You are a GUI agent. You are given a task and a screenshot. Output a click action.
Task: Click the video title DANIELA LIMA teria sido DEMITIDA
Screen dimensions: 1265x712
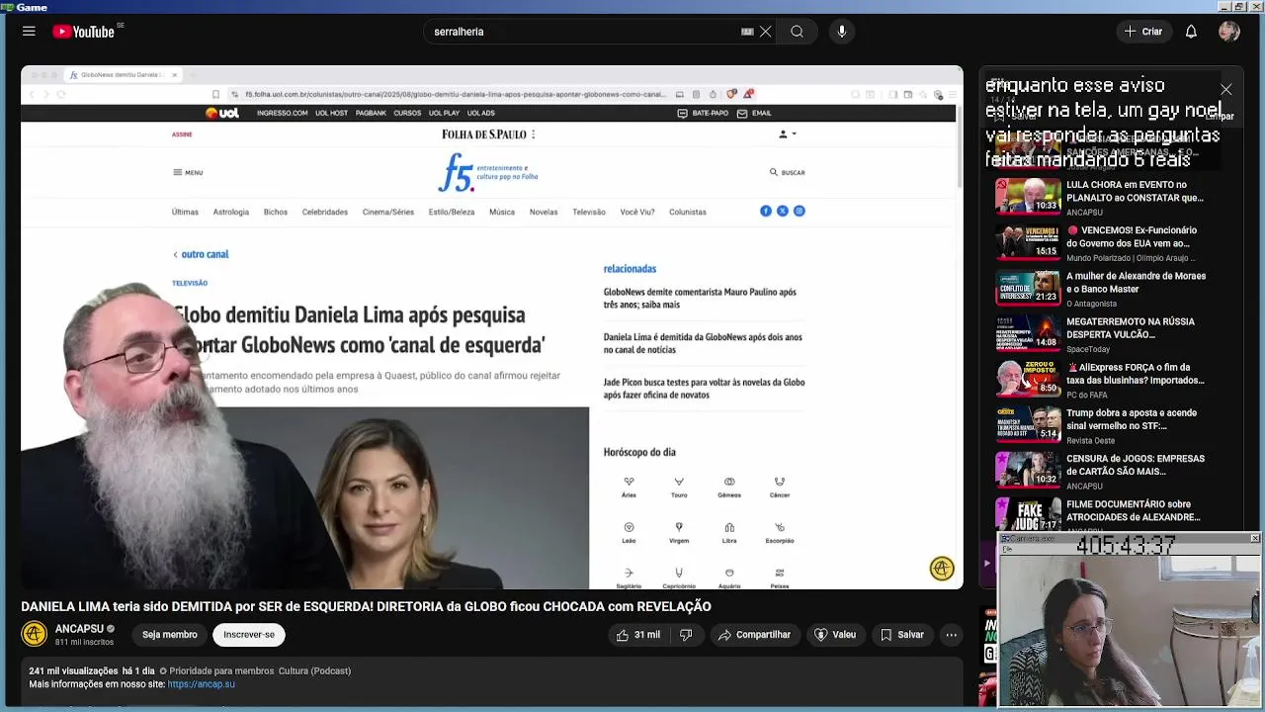366,606
